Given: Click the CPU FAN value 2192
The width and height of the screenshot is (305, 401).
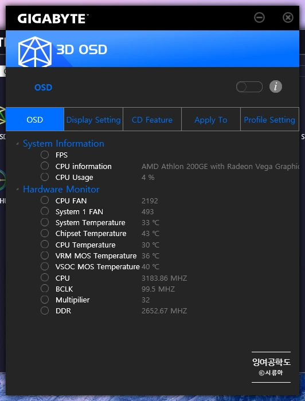Looking at the screenshot, I should 150,200.
